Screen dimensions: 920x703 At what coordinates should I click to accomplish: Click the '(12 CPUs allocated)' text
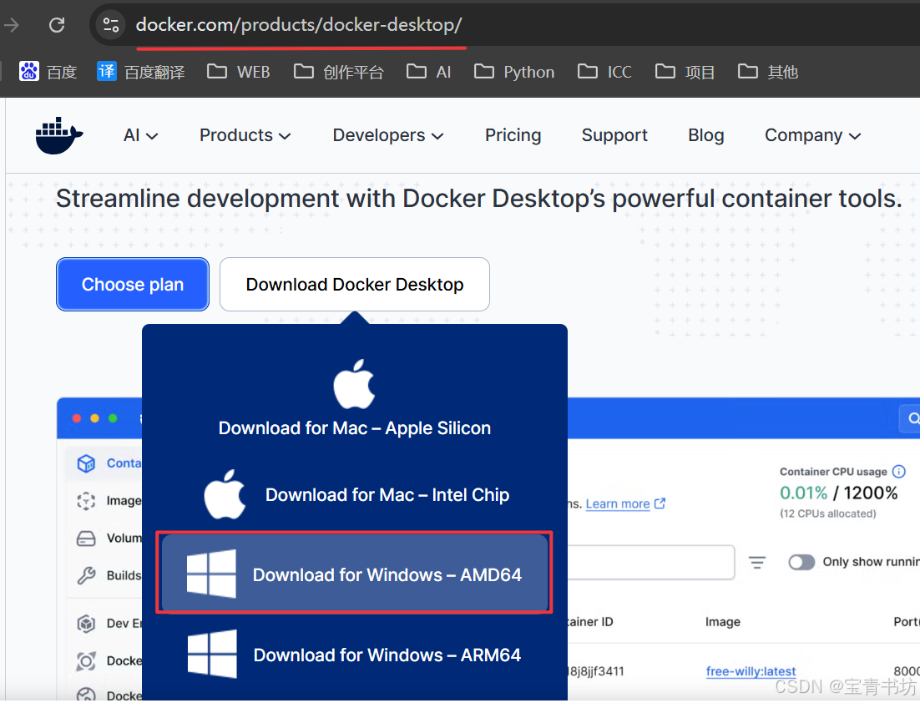click(828, 513)
